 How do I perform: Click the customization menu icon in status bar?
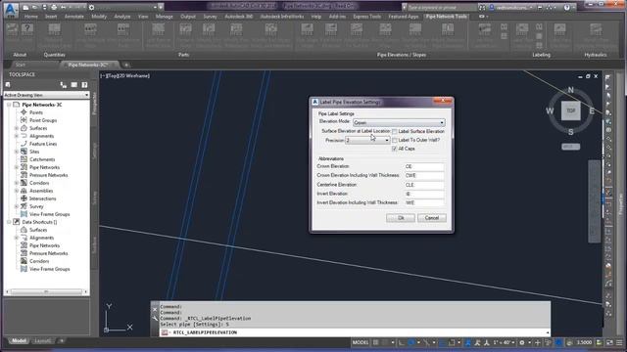620,342
